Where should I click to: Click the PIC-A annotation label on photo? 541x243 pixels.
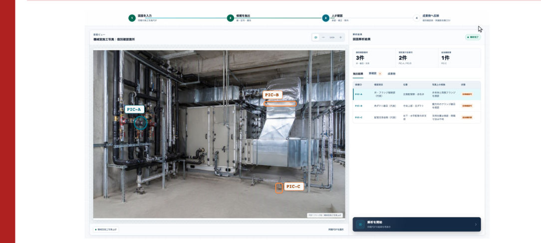point(134,109)
